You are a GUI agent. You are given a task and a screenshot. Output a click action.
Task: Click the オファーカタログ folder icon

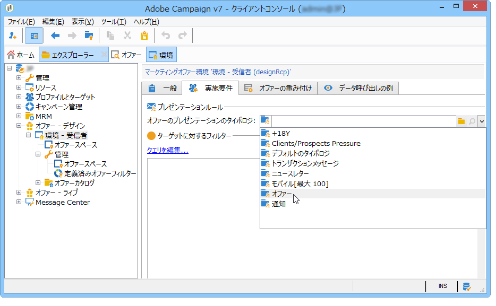point(49,183)
